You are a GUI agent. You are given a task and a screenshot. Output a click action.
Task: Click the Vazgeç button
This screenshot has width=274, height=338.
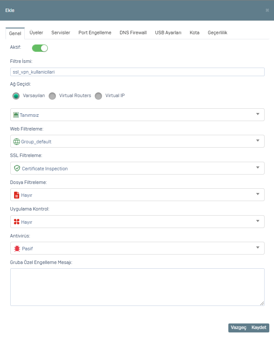click(239, 327)
